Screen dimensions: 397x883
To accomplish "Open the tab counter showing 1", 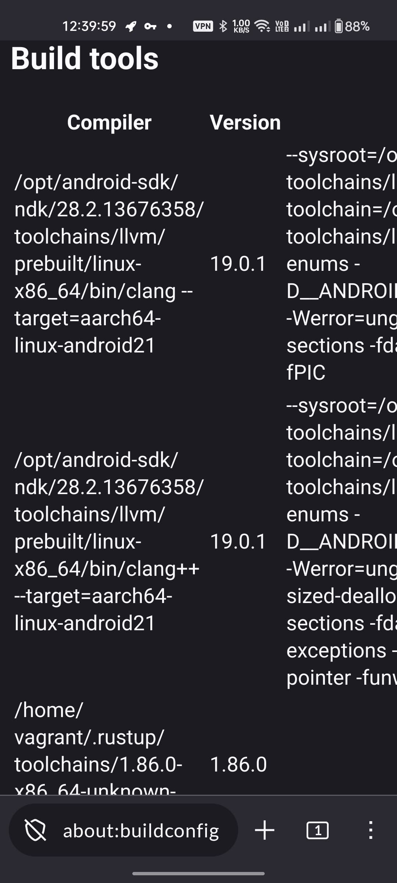I will 317,830.
